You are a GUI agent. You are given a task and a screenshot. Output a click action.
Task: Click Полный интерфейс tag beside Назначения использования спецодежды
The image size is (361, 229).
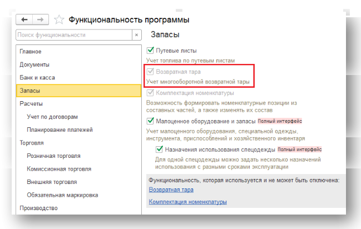click(x=299, y=150)
